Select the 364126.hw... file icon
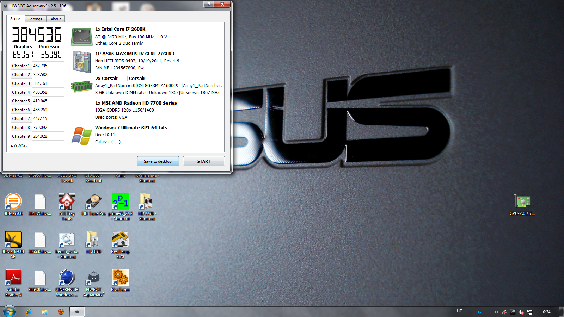This screenshot has height=317, width=564. pyautogui.click(x=40, y=204)
